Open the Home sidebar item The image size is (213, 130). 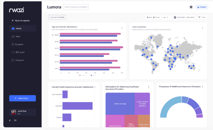(x=23, y=29)
